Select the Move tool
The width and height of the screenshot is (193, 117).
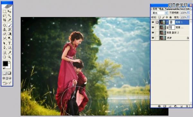pos(9,12)
